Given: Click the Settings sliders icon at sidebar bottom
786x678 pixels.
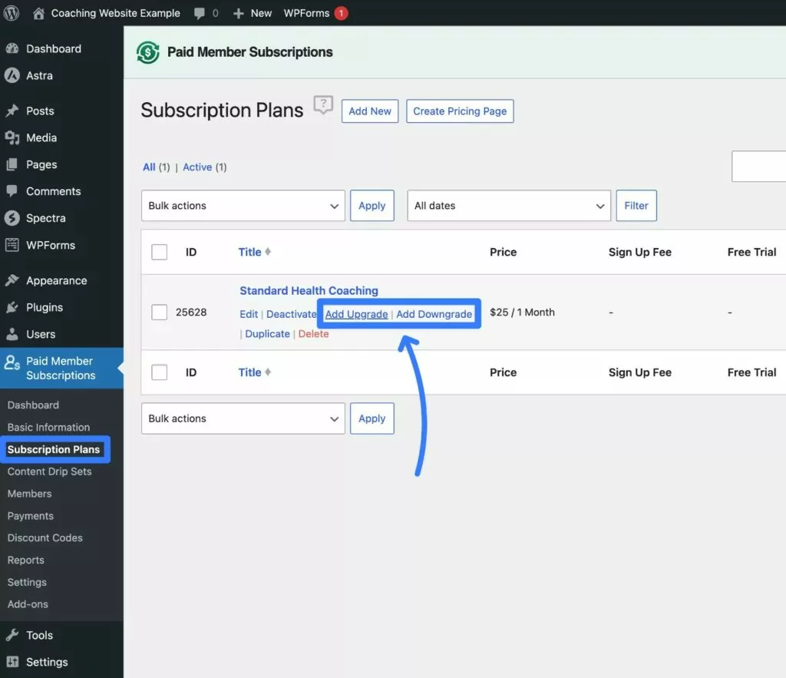Looking at the screenshot, I should coord(12,662).
